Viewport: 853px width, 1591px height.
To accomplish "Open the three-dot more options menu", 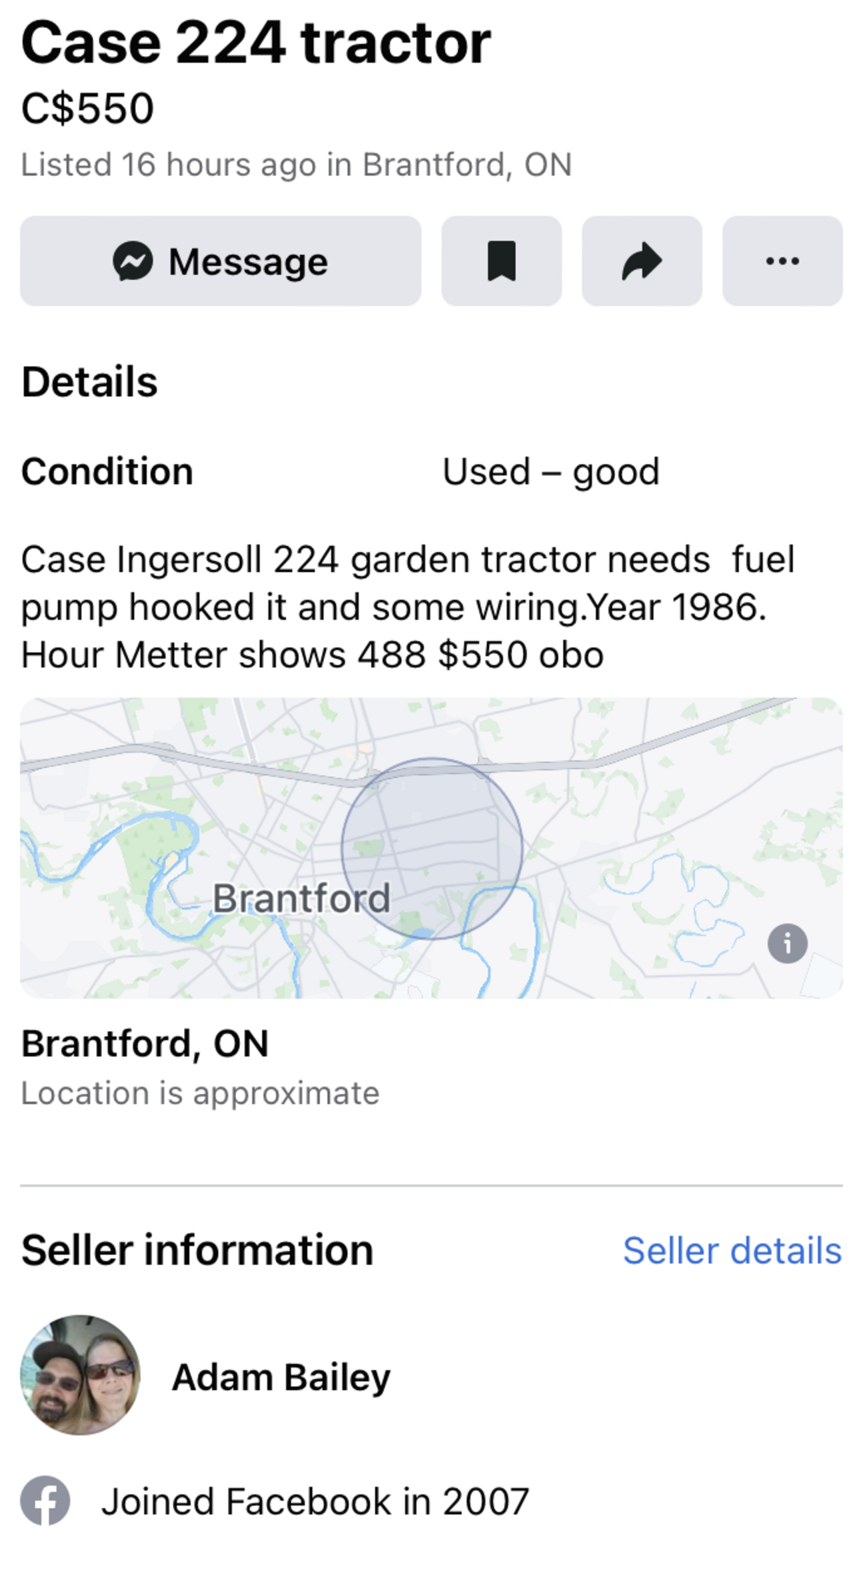I will click(782, 261).
